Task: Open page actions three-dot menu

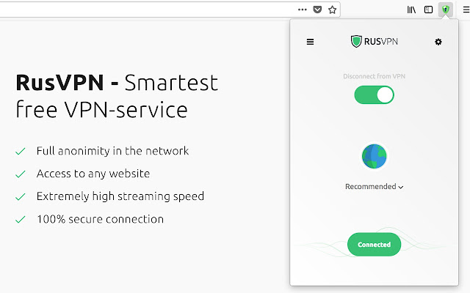Action: (302, 10)
